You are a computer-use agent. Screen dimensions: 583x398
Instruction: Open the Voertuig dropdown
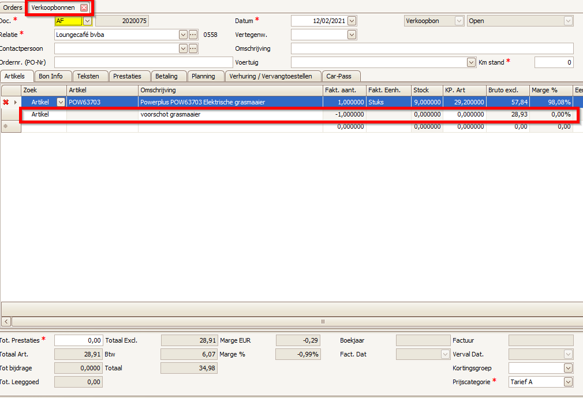point(471,62)
